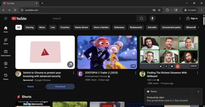The height and width of the screenshot is (107, 205).
Task: Open watch History in the sidebar
Action: click(6, 77)
